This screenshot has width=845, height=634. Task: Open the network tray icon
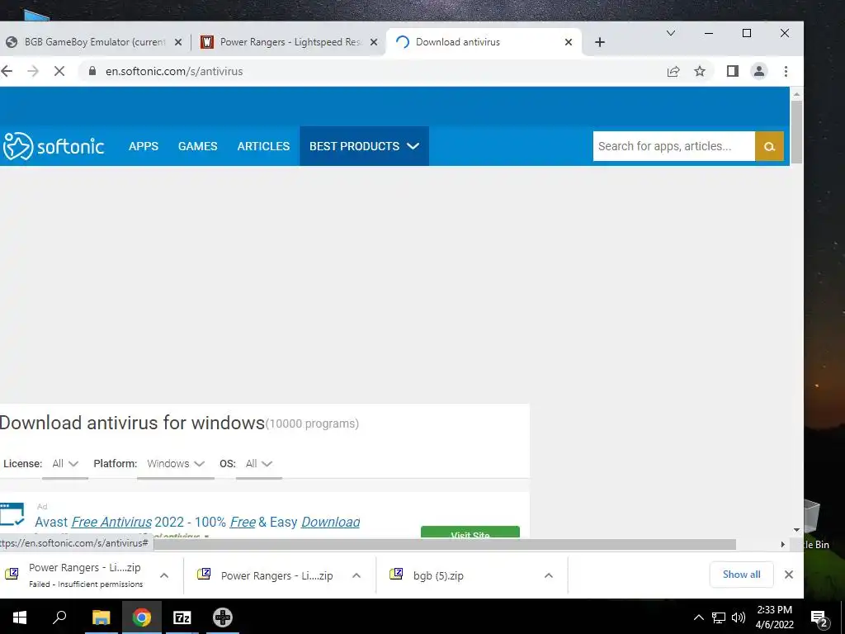pyautogui.click(x=719, y=617)
